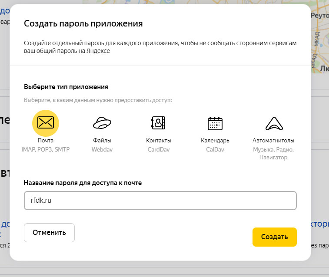This screenshot has width=329, height=277.
Task: Click the 'Контакты' label text
Action: click(159, 140)
